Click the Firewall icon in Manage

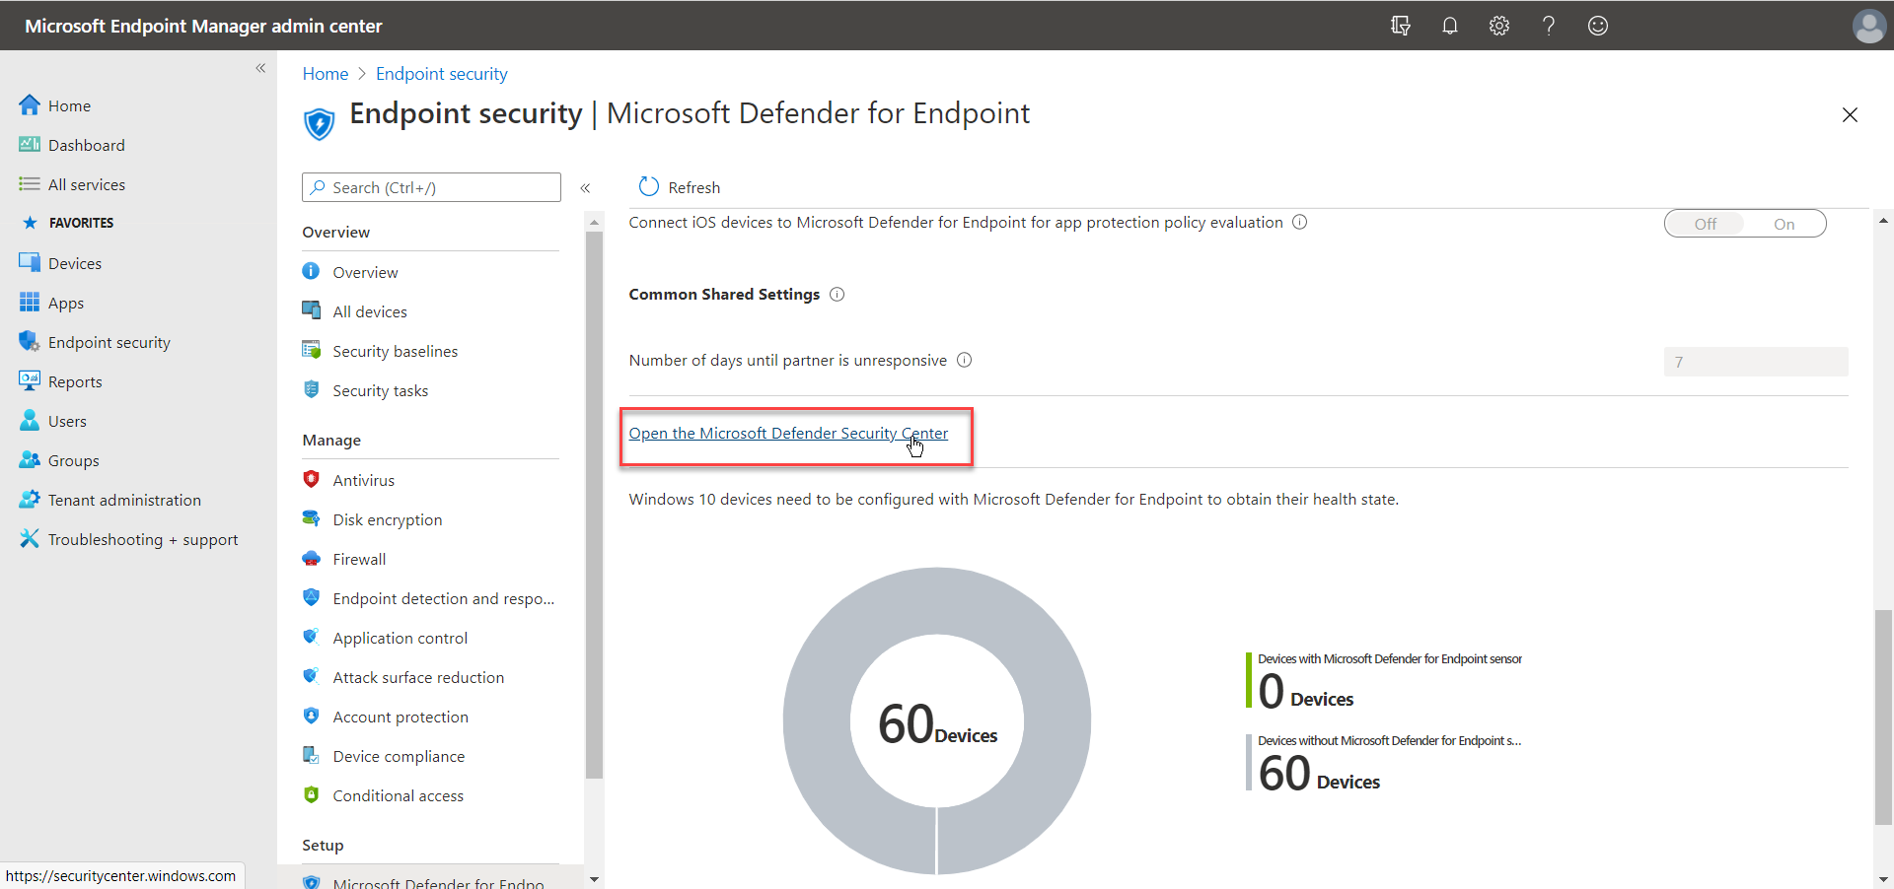[x=312, y=558]
